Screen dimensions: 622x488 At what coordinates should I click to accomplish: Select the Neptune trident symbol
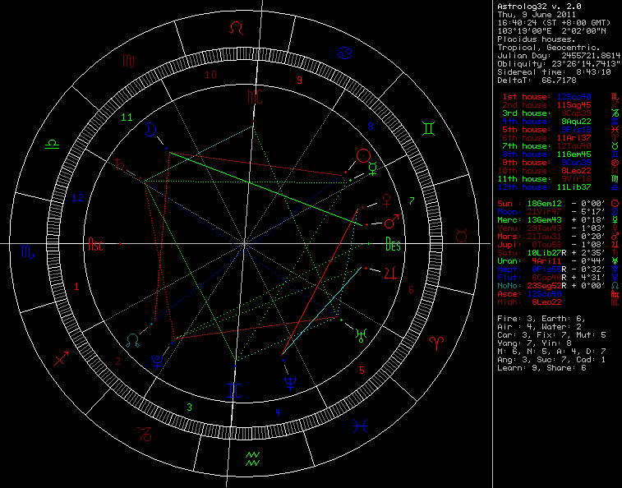(x=289, y=381)
